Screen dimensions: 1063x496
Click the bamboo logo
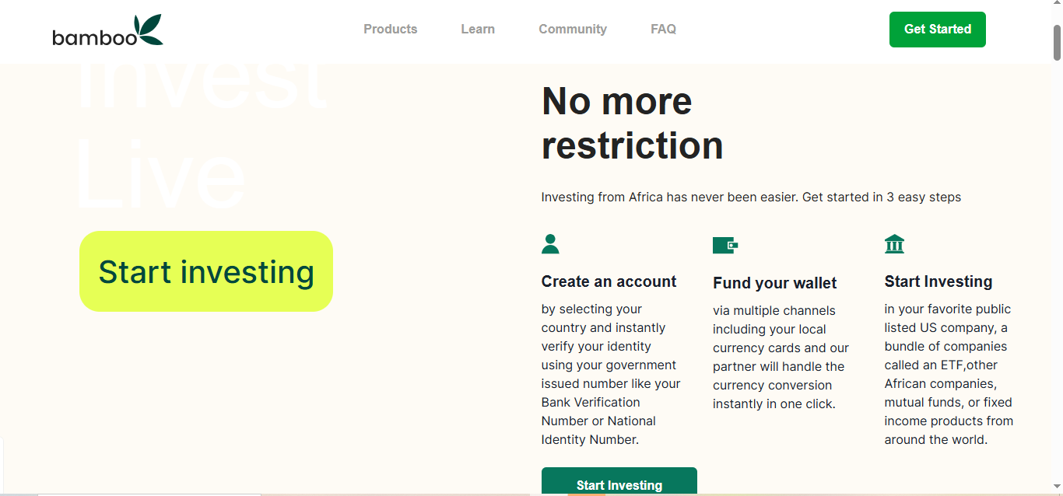point(107,31)
